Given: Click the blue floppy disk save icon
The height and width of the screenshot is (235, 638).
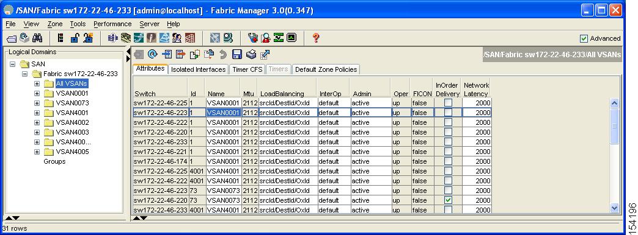Looking at the screenshot, I should [237, 54].
